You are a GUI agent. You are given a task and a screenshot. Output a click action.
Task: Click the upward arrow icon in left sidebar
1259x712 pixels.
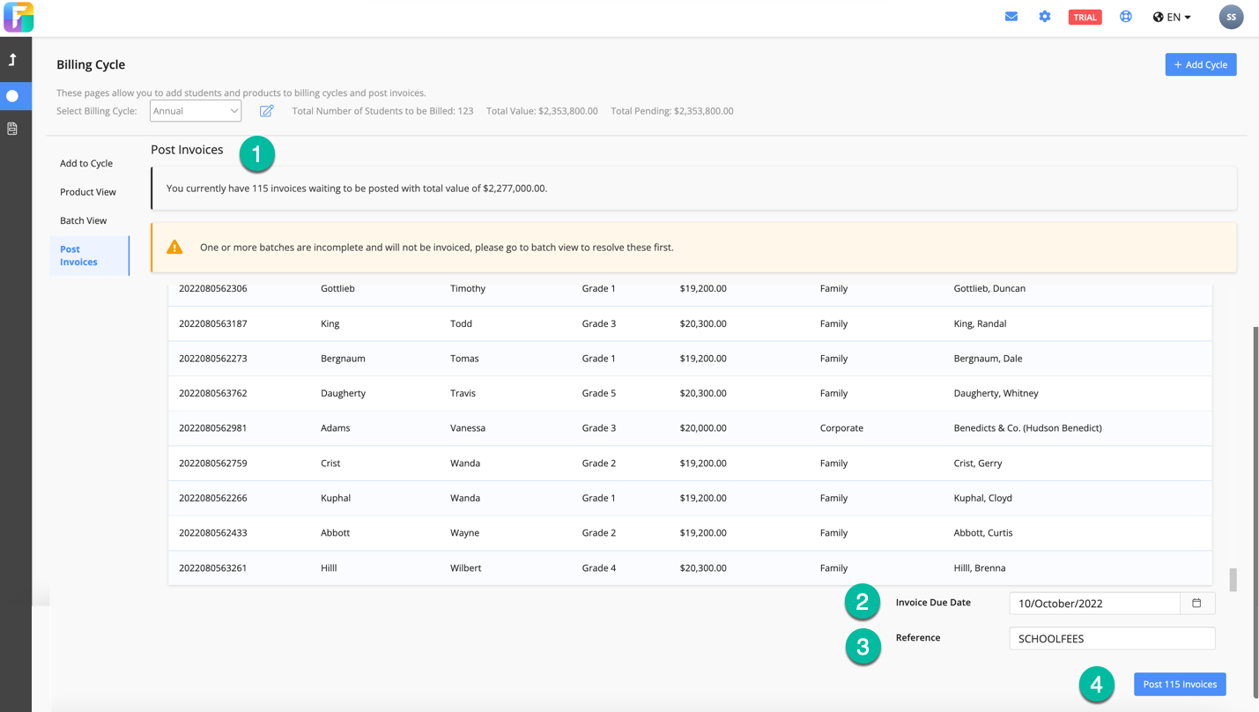(x=12, y=60)
